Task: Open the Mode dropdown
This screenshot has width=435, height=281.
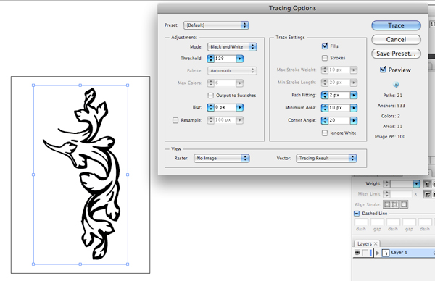Action: [x=232, y=47]
